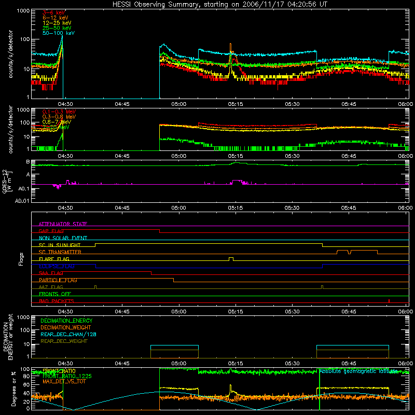The image size is (415, 415).
Task: Click the SC_IN_SUNLIGHT flag label
Action: click(60, 245)
